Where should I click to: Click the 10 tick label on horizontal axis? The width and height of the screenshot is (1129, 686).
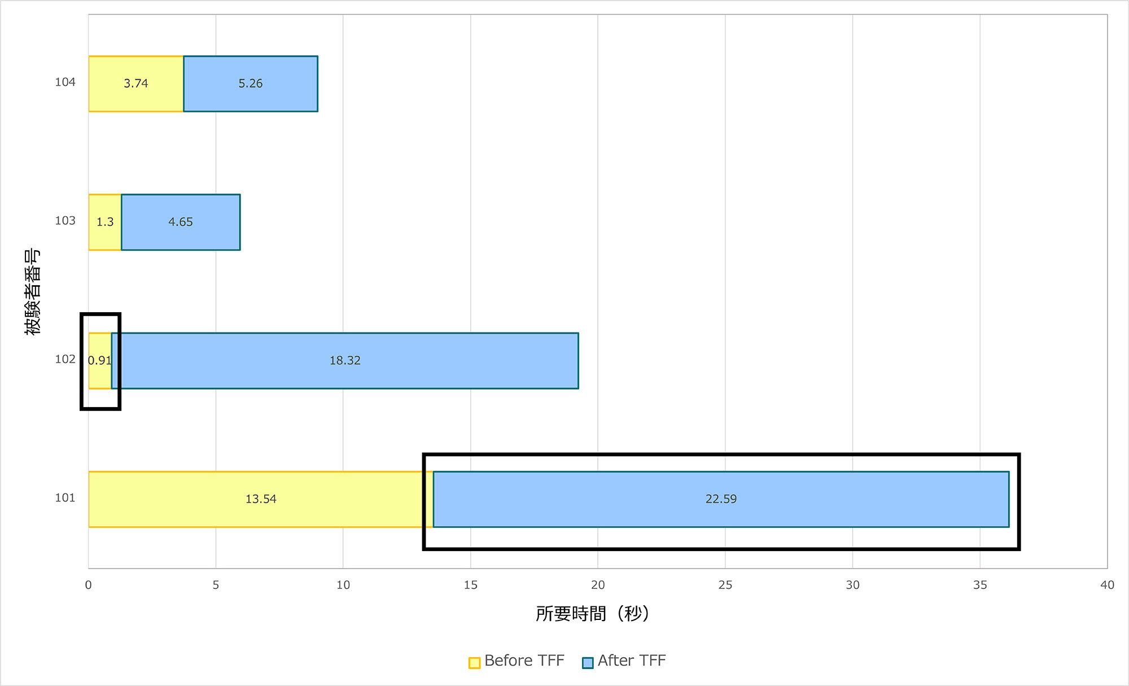[343, 585]
